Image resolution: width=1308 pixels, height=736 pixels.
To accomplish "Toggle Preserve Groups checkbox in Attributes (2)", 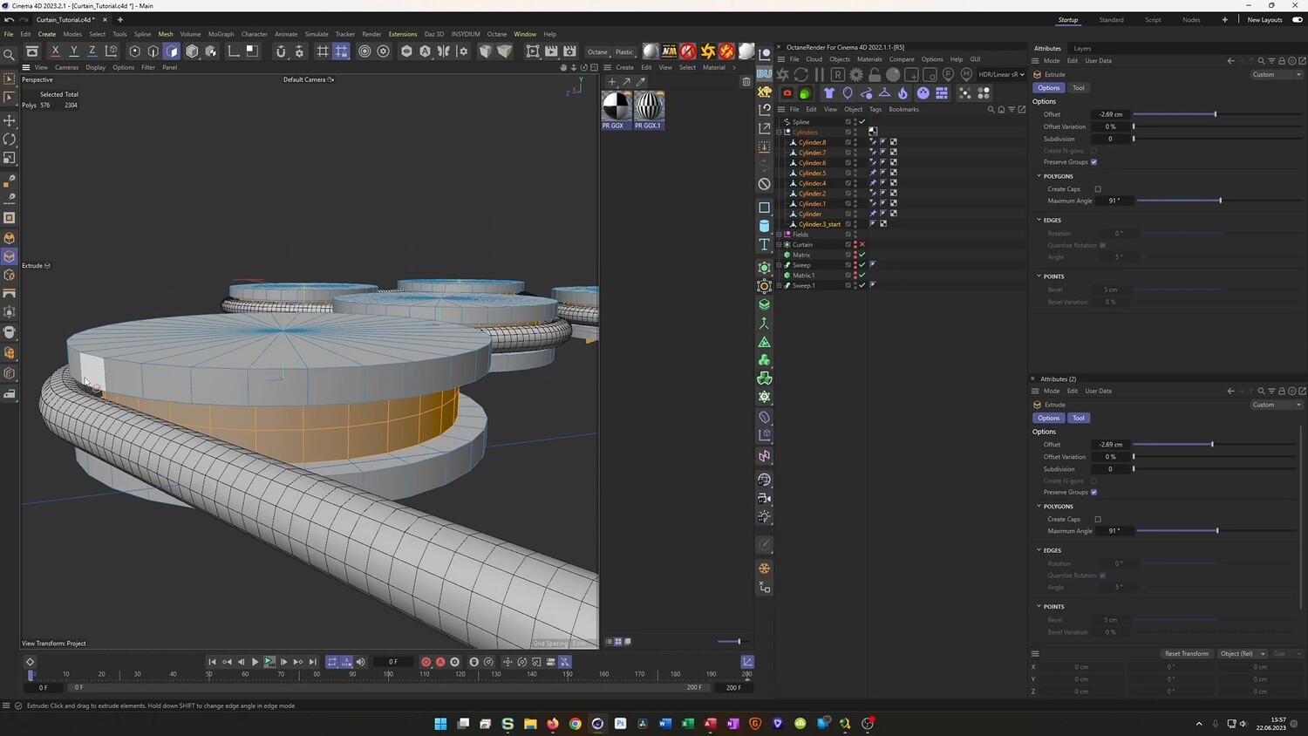I will pyautogui.click(x=1093, y=493).
